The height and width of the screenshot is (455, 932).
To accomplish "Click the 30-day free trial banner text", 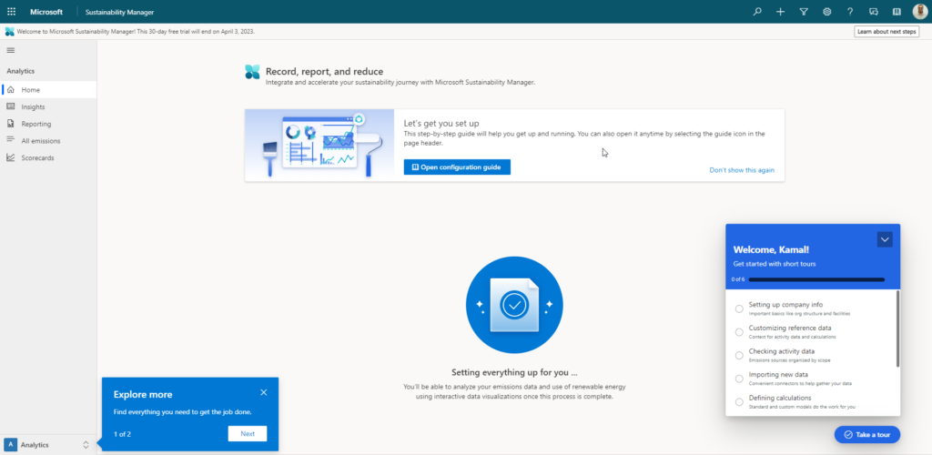I will point(137,32).
